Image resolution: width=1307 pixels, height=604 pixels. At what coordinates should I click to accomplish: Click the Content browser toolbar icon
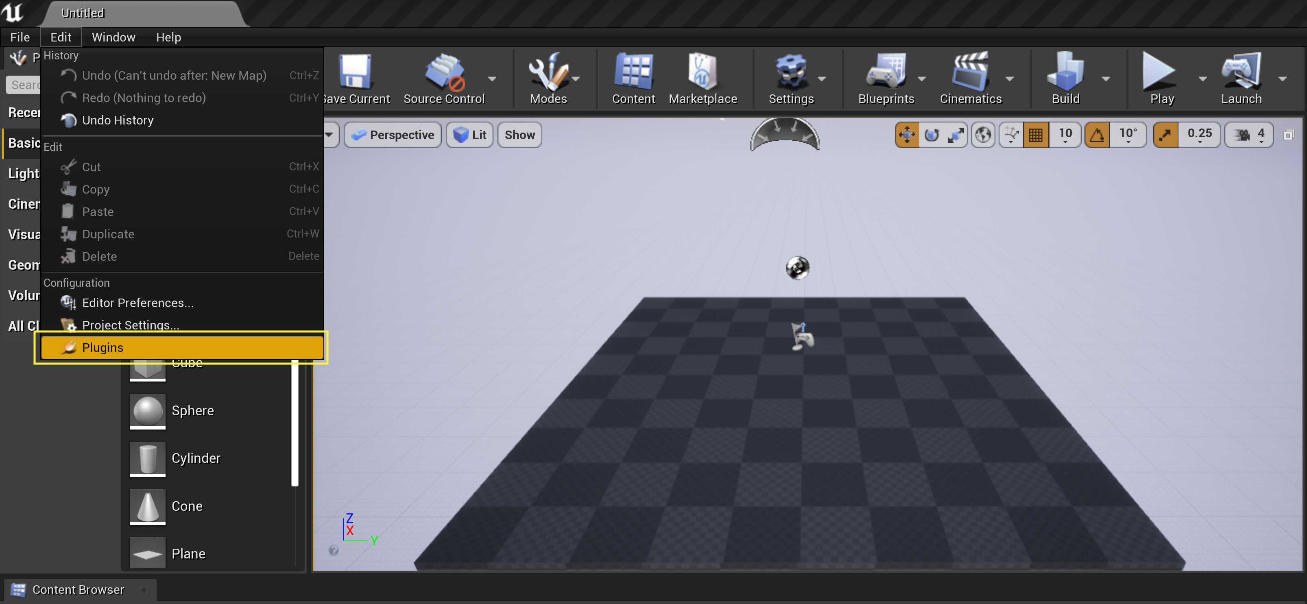click(633, 78)
